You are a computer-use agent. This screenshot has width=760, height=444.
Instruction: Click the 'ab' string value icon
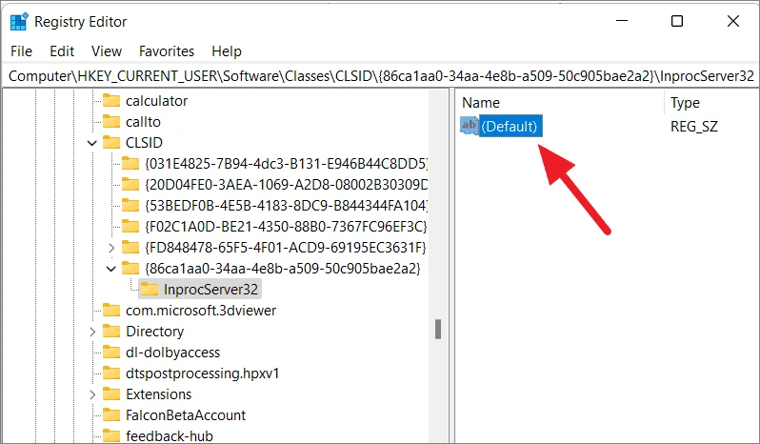[469, 126]
